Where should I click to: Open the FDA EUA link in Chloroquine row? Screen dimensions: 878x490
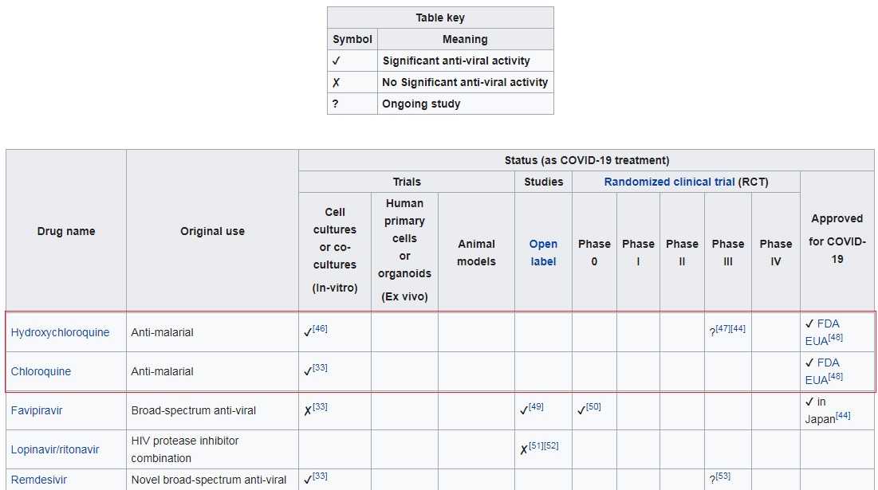[x=828, y=363]
